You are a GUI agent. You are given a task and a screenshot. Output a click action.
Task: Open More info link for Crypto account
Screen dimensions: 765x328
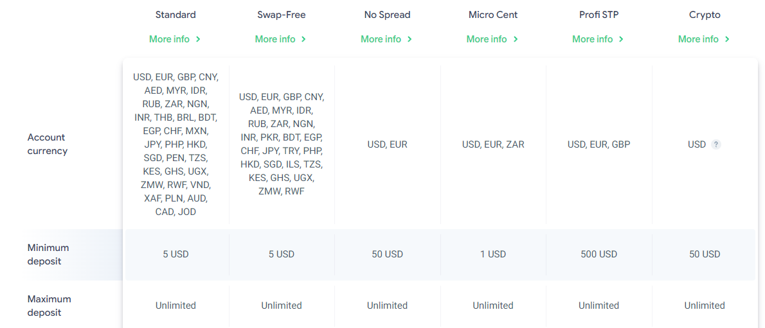click(698, 39)
